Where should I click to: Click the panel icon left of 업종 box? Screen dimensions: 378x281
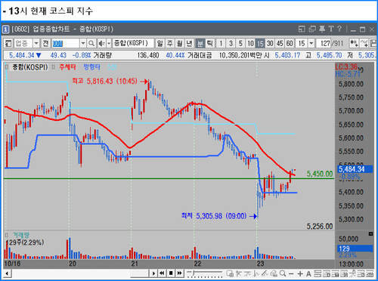click(x=8, y=44)
